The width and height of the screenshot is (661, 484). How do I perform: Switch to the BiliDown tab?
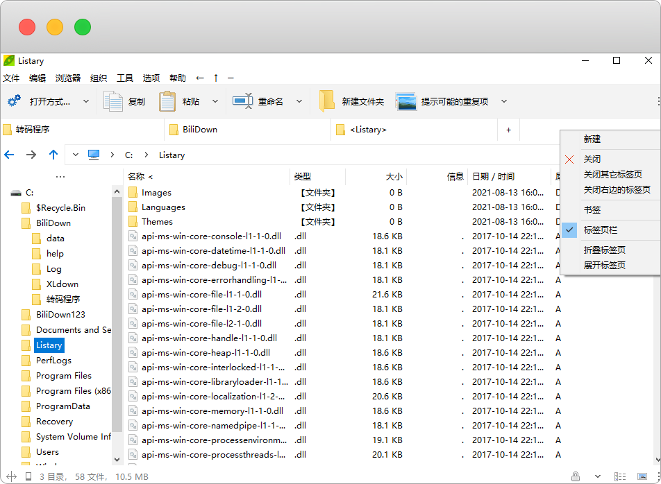pyautogui.click(x=200, y=130)
